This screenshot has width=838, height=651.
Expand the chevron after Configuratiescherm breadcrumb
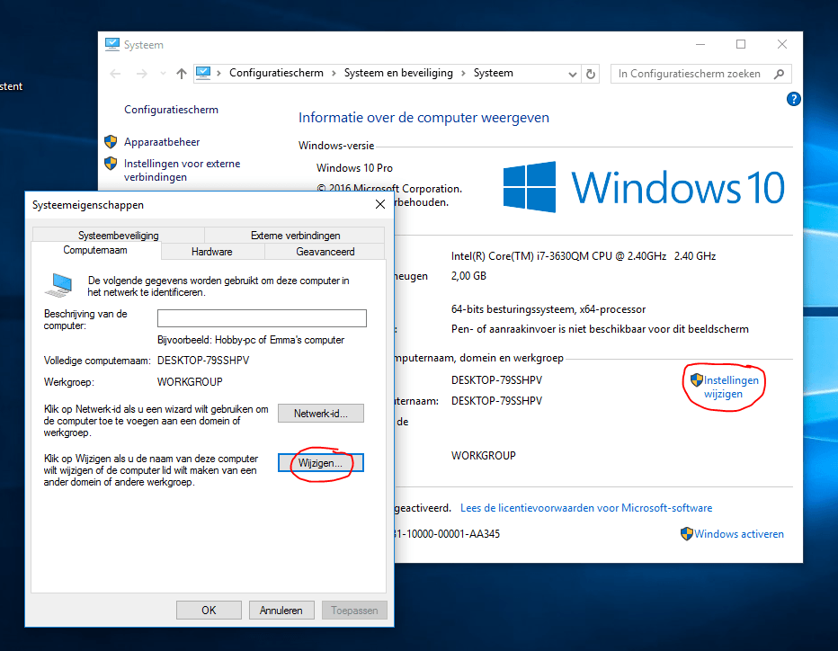click(x=334, y=73)
